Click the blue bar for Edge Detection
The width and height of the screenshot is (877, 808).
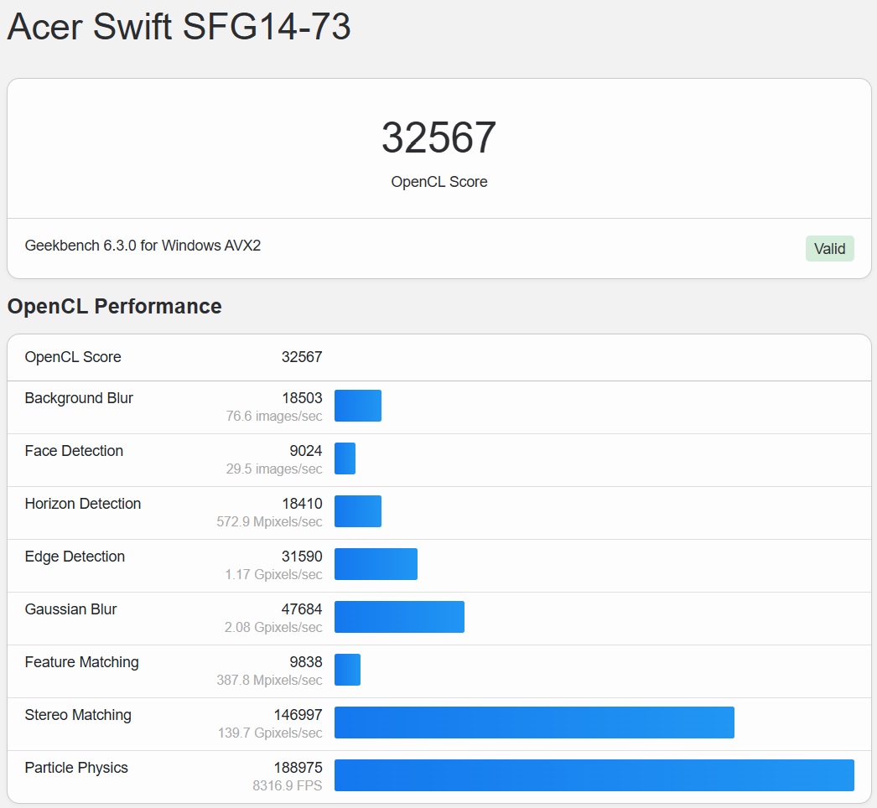(376, 564)
